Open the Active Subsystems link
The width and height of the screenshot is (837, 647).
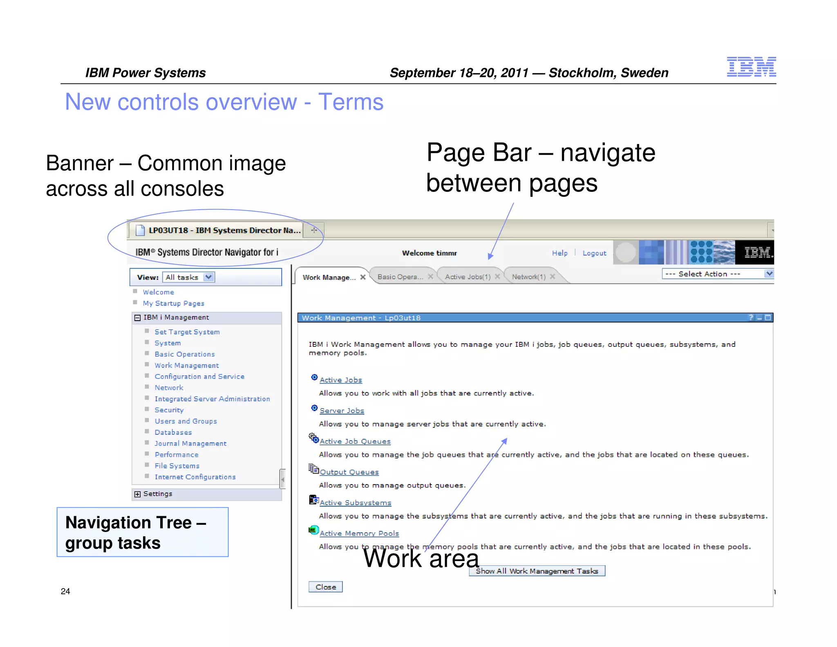(356, 503)
